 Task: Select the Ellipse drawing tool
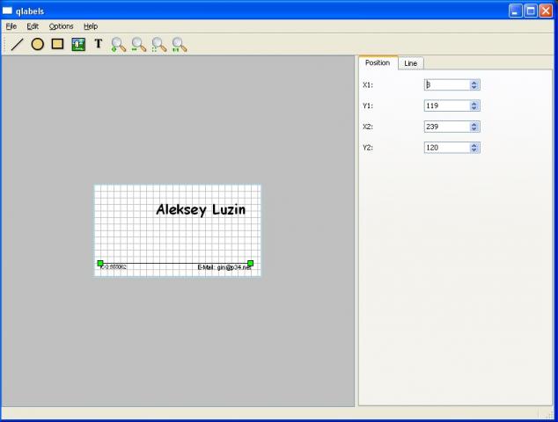(38, 44)
